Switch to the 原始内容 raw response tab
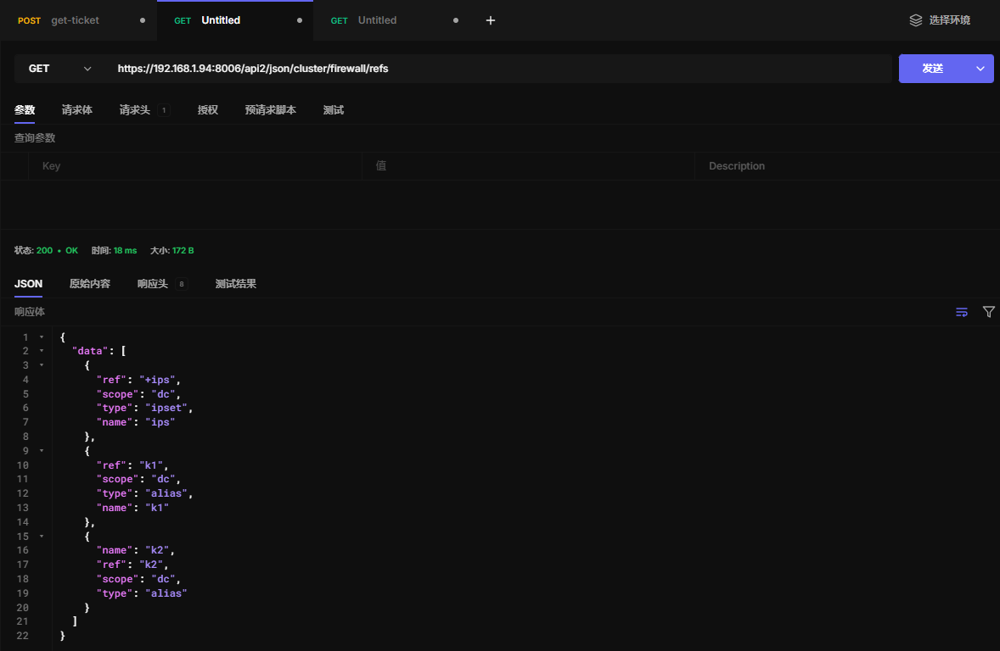Viewport: 1000px width, 651px height. coord(90,284)
